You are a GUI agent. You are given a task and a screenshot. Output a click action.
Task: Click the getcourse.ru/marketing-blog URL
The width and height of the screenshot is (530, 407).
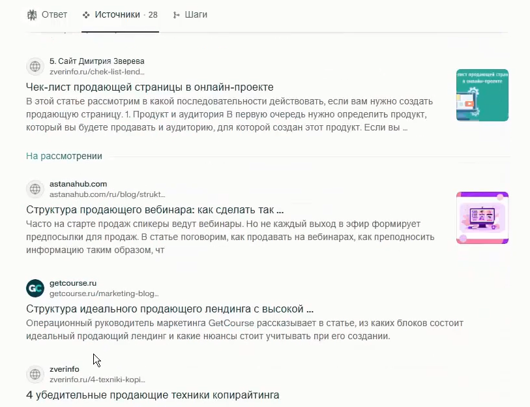(104, 294)
